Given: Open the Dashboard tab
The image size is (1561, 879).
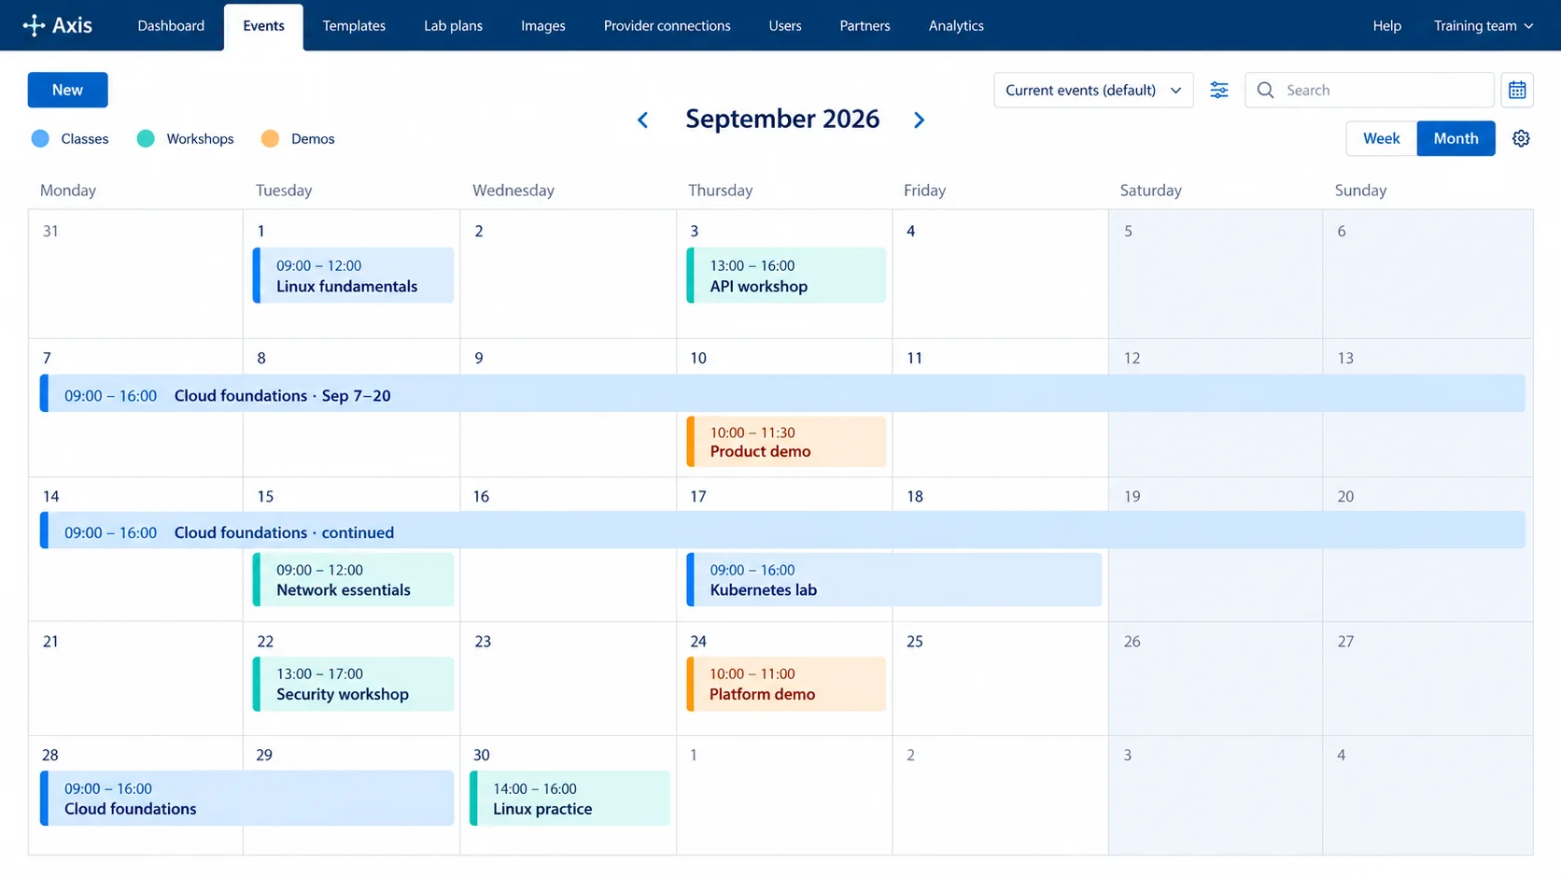Looking at the screenshot, I should (x=171, y=25).
